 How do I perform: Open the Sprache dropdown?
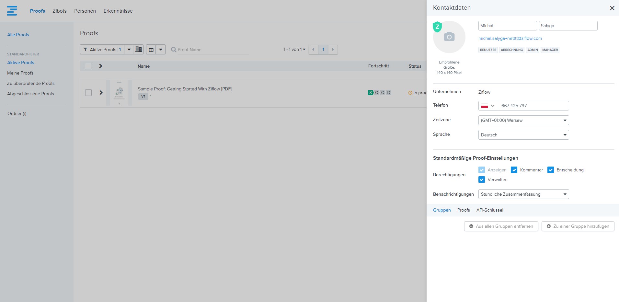click(523, 135)
